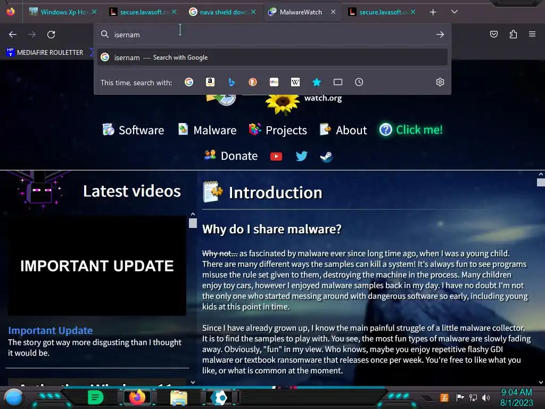Open the Projects menu link
Screen dimensions: 545x409
coord(278,130)
